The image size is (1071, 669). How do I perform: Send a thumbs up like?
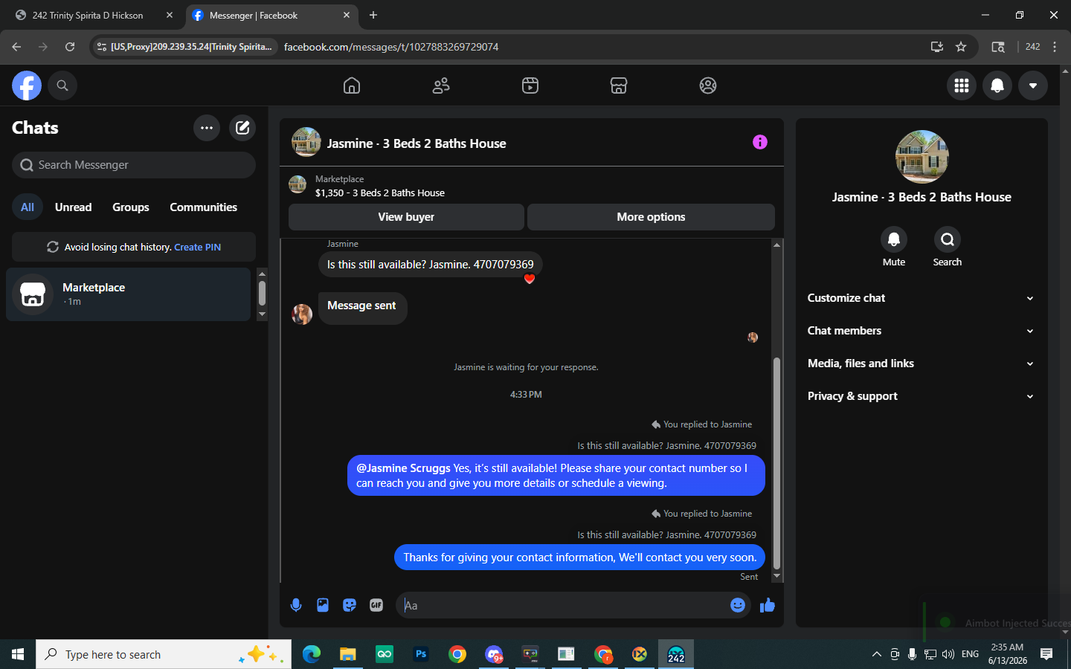click(x=768, y=605)
